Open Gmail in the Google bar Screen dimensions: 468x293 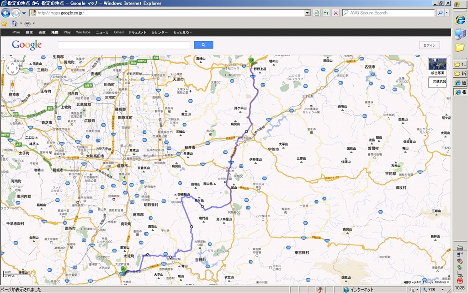click(x=119, y=33)
